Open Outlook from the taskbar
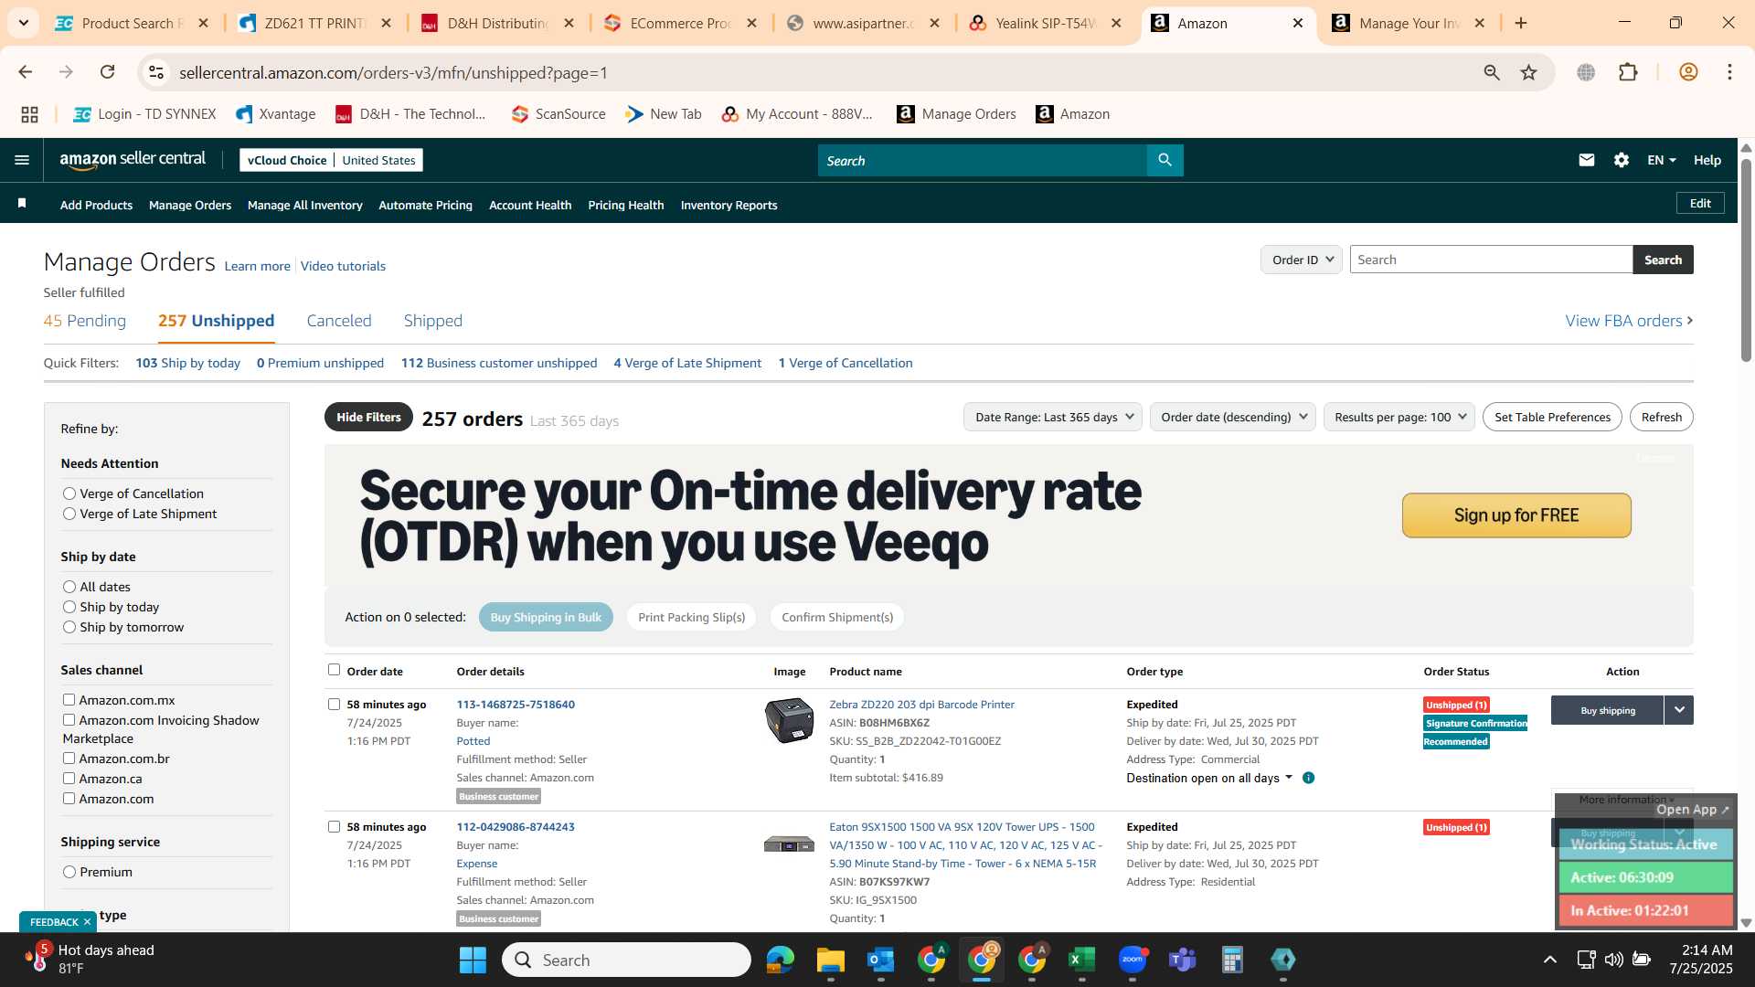1755x987 pixels. point(880,960)
